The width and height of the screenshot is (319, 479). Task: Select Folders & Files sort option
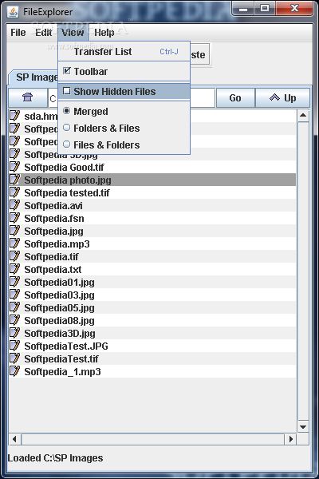coord(124,128)
